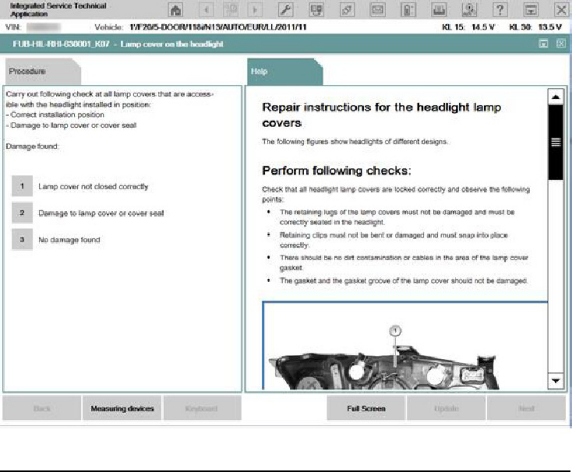Click the gasket groove bullet point text
Viewport: 572px width, 472px height.
[403, 281]
